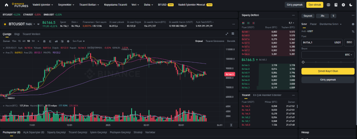The height and width of the screenshot is (139, 357).
Task: Open chart grid layout icon
Action: tap(234, 34)
